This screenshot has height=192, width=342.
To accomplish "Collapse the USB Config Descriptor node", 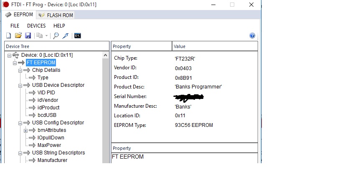I will coord(20,123).
